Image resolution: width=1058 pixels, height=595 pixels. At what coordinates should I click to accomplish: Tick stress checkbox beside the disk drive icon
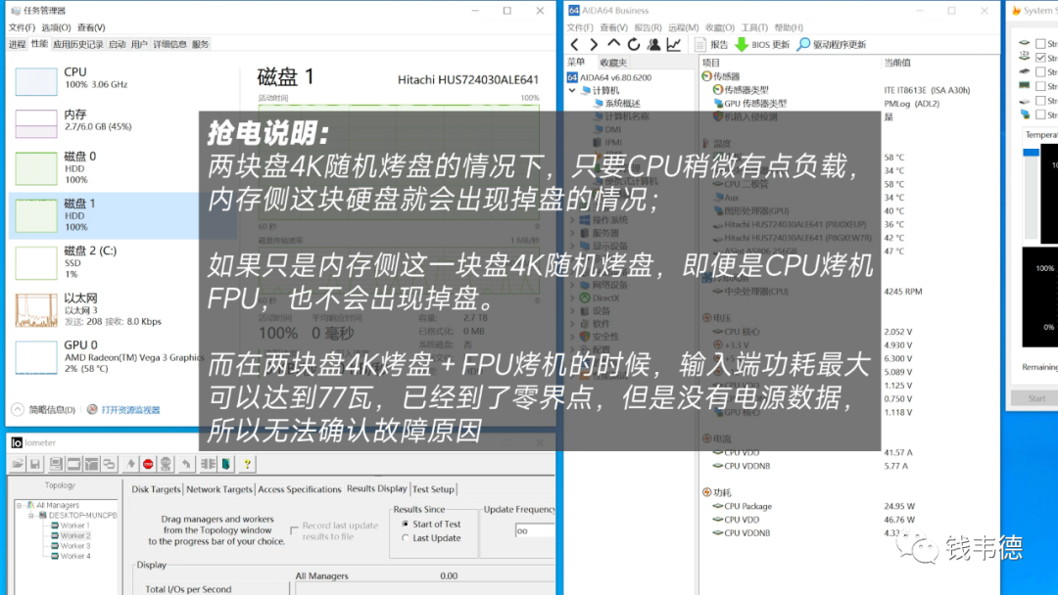pyautogui.click(x=1040, y=101)
